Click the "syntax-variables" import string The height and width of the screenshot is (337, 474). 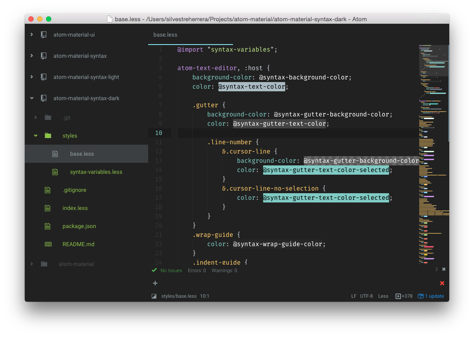tap(241, 49)
